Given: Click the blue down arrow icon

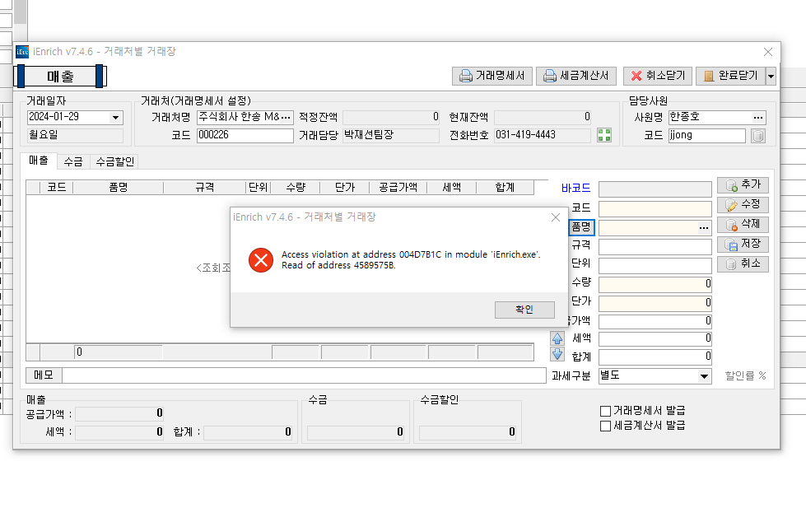Looking at the screenshot, I should click(x=557, y=354).
